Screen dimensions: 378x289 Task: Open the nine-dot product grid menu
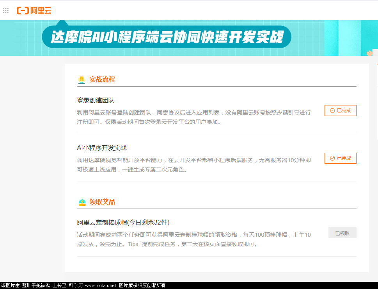(6, 11)
